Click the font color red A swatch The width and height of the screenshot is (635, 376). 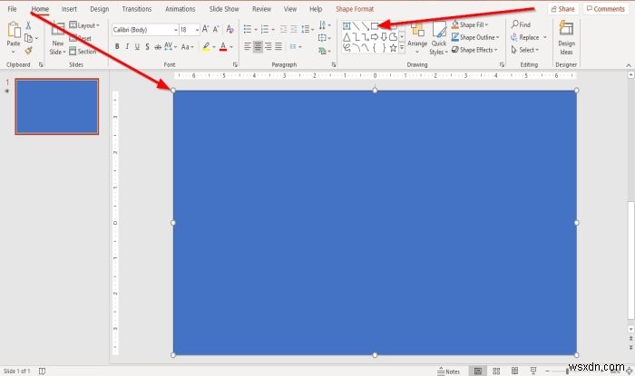223,47
